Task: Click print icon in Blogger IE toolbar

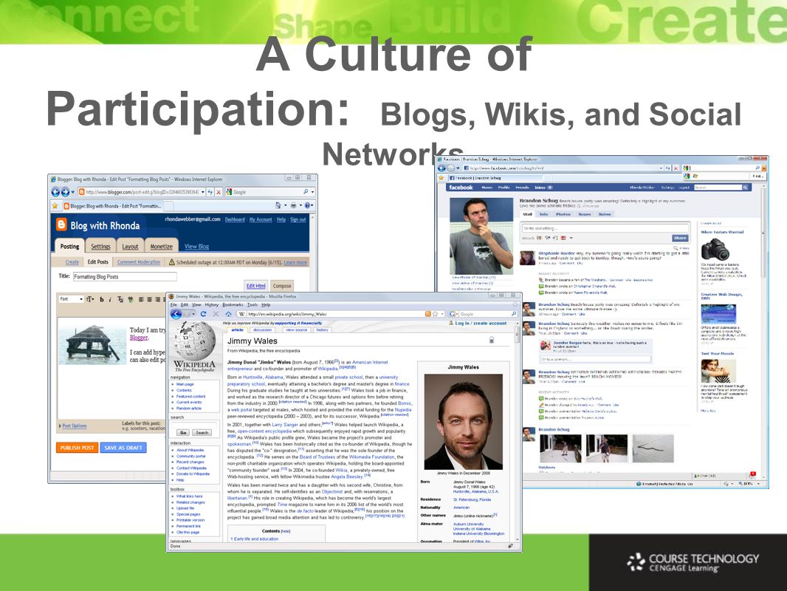Action: (x=294, y=205)
